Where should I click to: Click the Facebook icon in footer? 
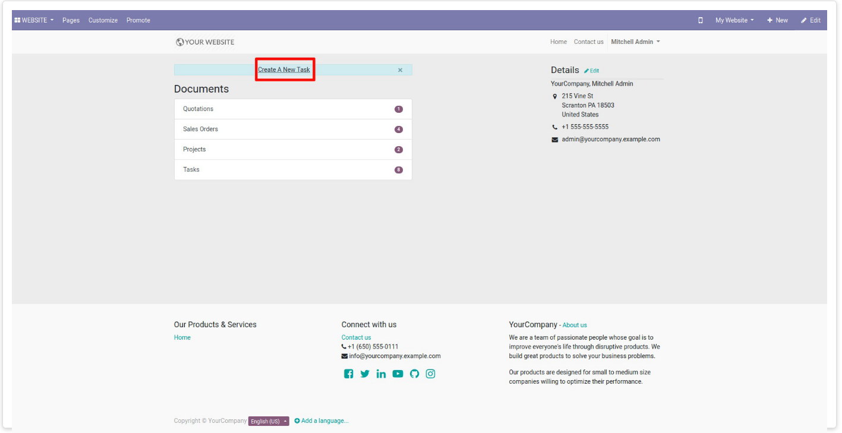click(349, 374)
